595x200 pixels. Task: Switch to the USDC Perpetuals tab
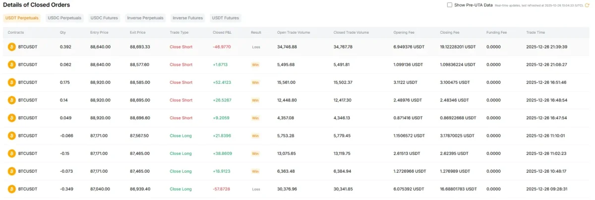[64, 18]
